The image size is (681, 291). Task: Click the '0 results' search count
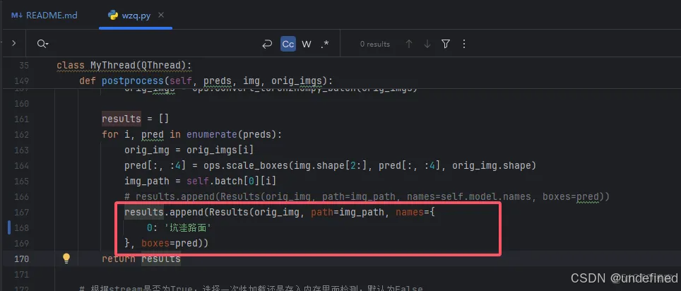pos(375,44)
